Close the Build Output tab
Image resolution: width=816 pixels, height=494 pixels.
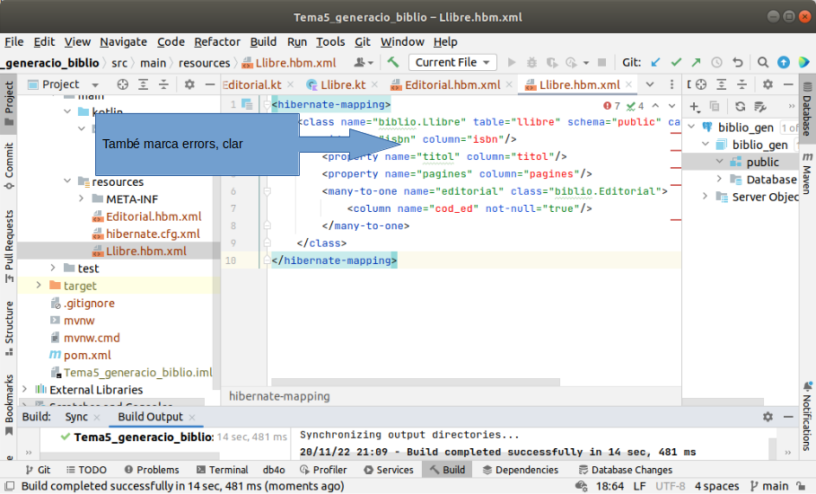click(192, 417)
